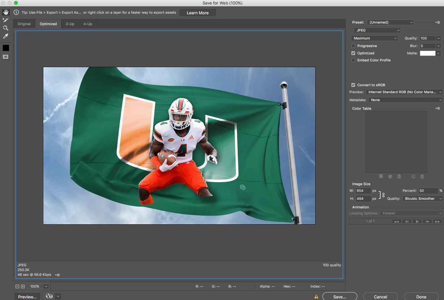Open the Blur slider arrow
Image resolution: width=444 pixels, height=300 pixels.
pyautogui.click(x=439, y=46)
